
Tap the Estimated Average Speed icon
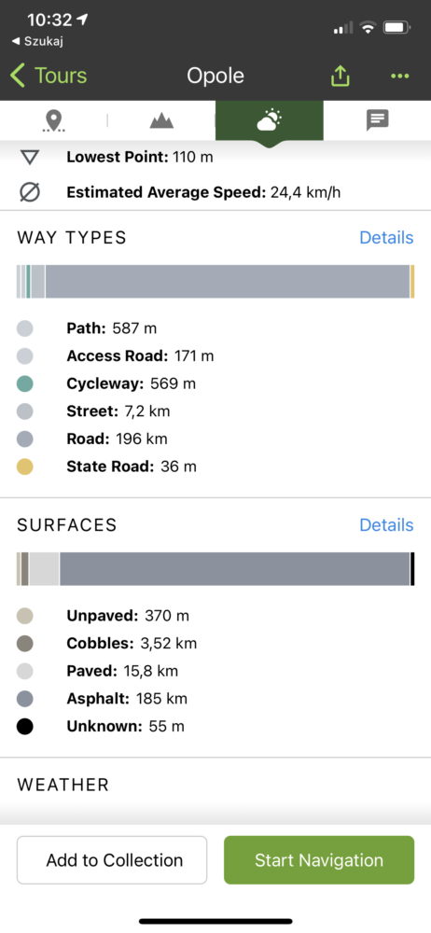tap(30, 192)
